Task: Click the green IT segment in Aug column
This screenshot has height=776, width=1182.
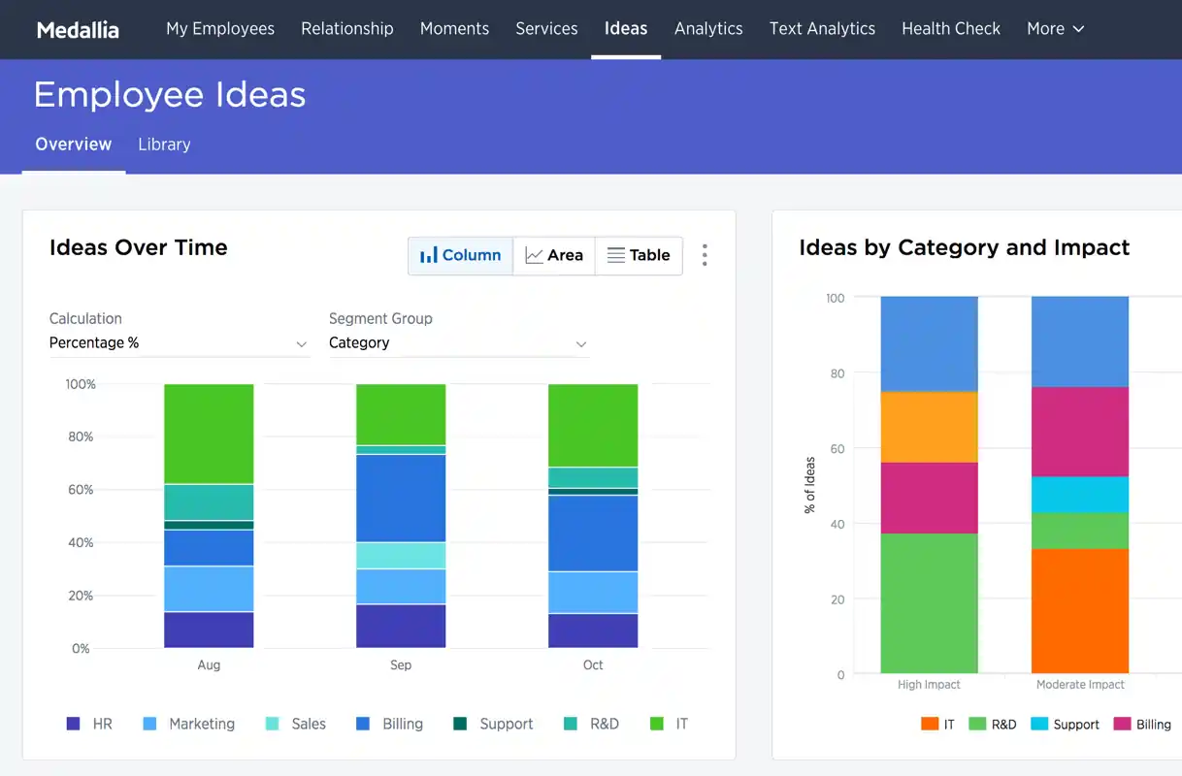Action: [209, 434]
